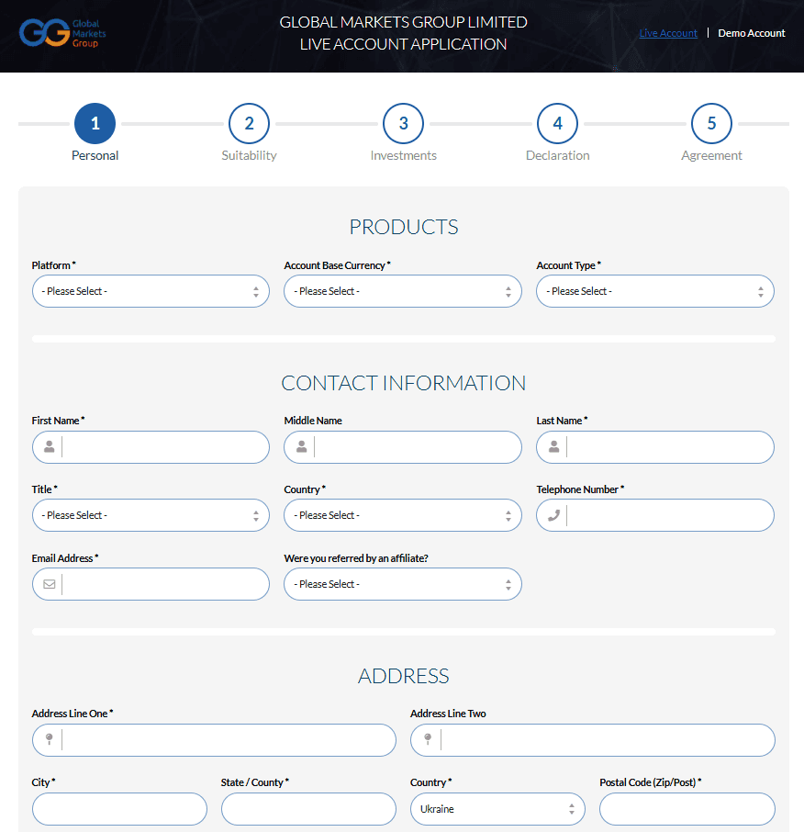Screen dimensions: 804x832
Task: Focus the City input field
Action: click(119, 809)
